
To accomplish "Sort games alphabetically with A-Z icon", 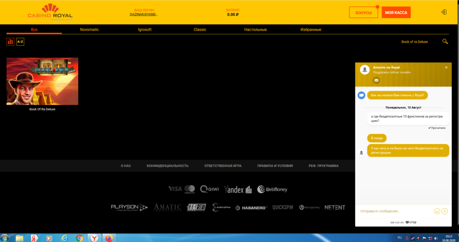I will (20, 42).
